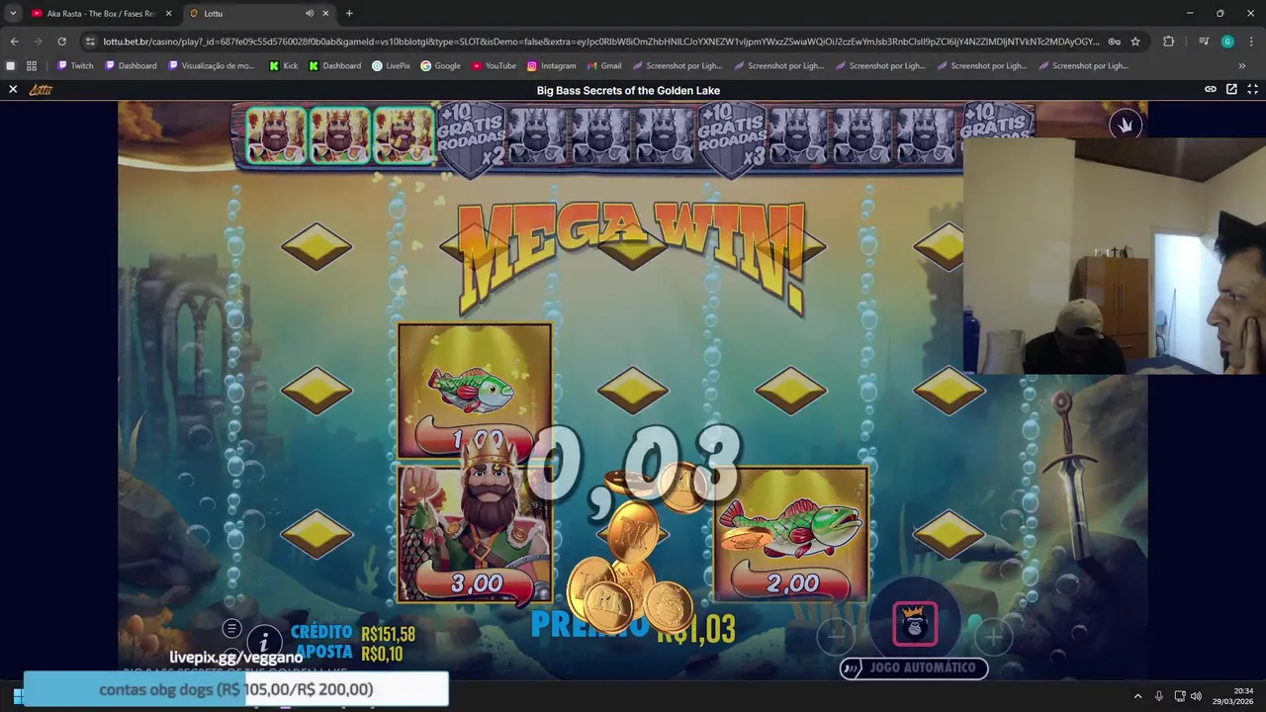Expand the hidden bookmarks chevron
The width and height of the screenshot is (1266, 712).
tap(1242, 65)
